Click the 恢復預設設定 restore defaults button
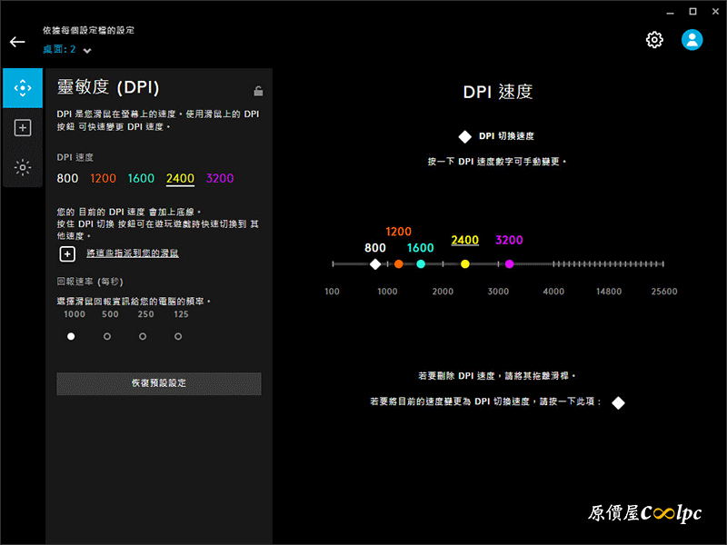Viewport: 727px width, 545px height. coord(159,383)
